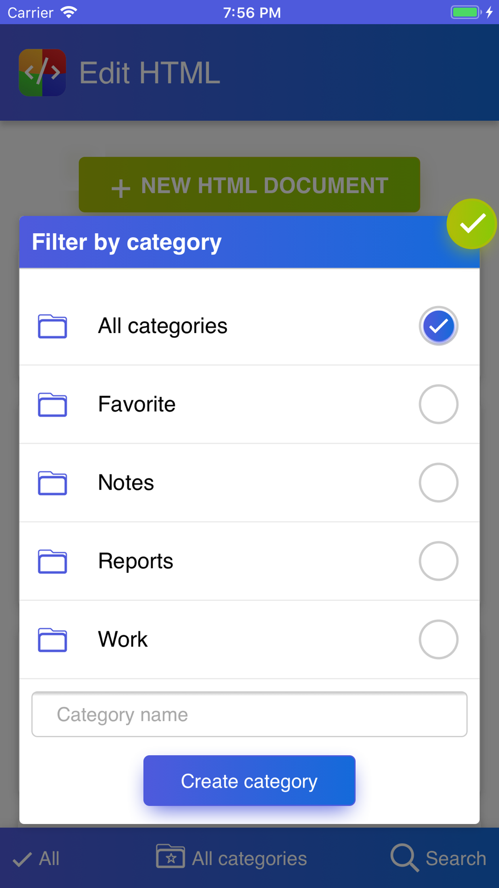Click the Work folder icon

52,640
